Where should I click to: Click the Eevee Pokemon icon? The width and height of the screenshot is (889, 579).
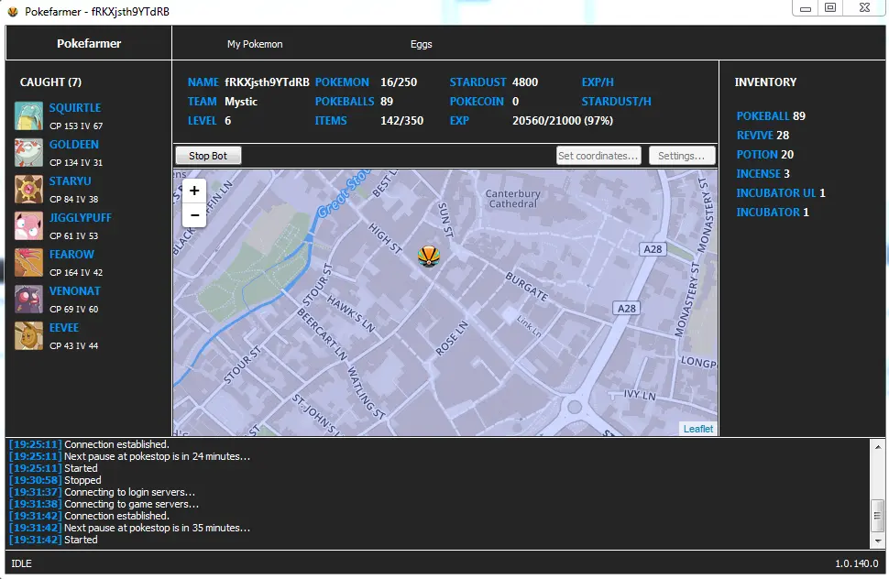(x=28, y=336)
